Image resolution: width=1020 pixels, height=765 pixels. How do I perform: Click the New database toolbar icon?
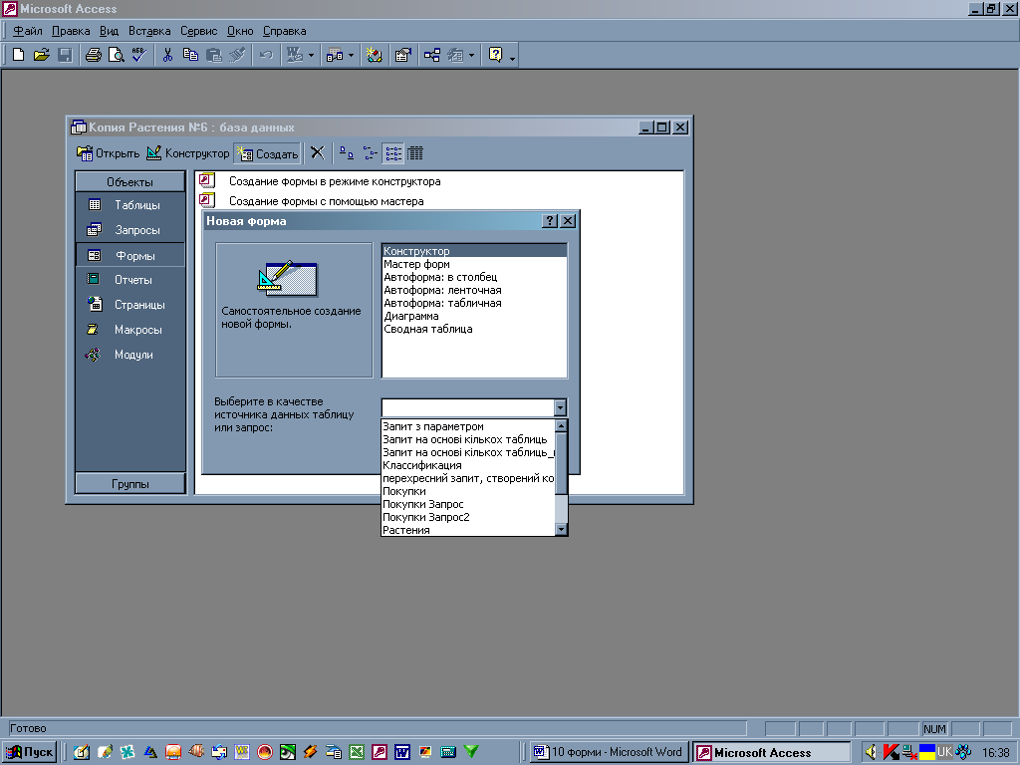(19, 55)
